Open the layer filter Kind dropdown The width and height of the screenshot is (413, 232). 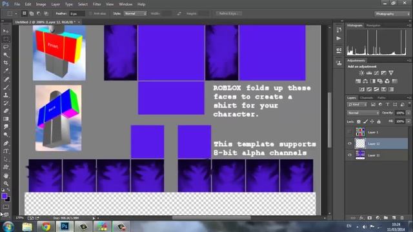[x=357, y=104]
